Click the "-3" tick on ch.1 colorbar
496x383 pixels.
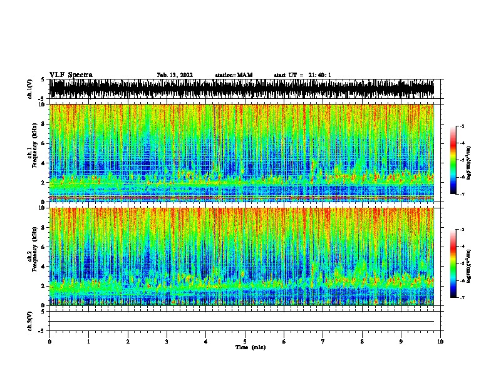click(462, 126)
